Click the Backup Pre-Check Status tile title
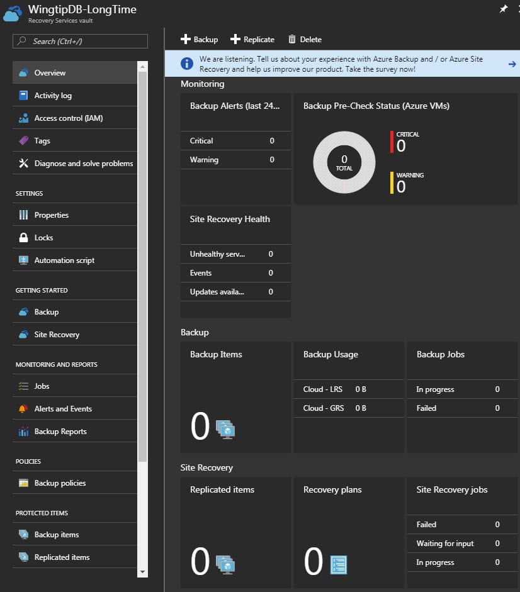520x592 pixels. [376, 106]
